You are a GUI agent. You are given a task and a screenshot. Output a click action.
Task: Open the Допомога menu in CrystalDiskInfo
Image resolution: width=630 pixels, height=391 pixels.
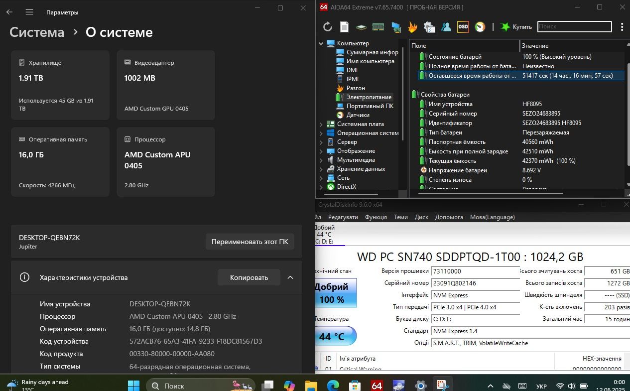pos(449,217)
